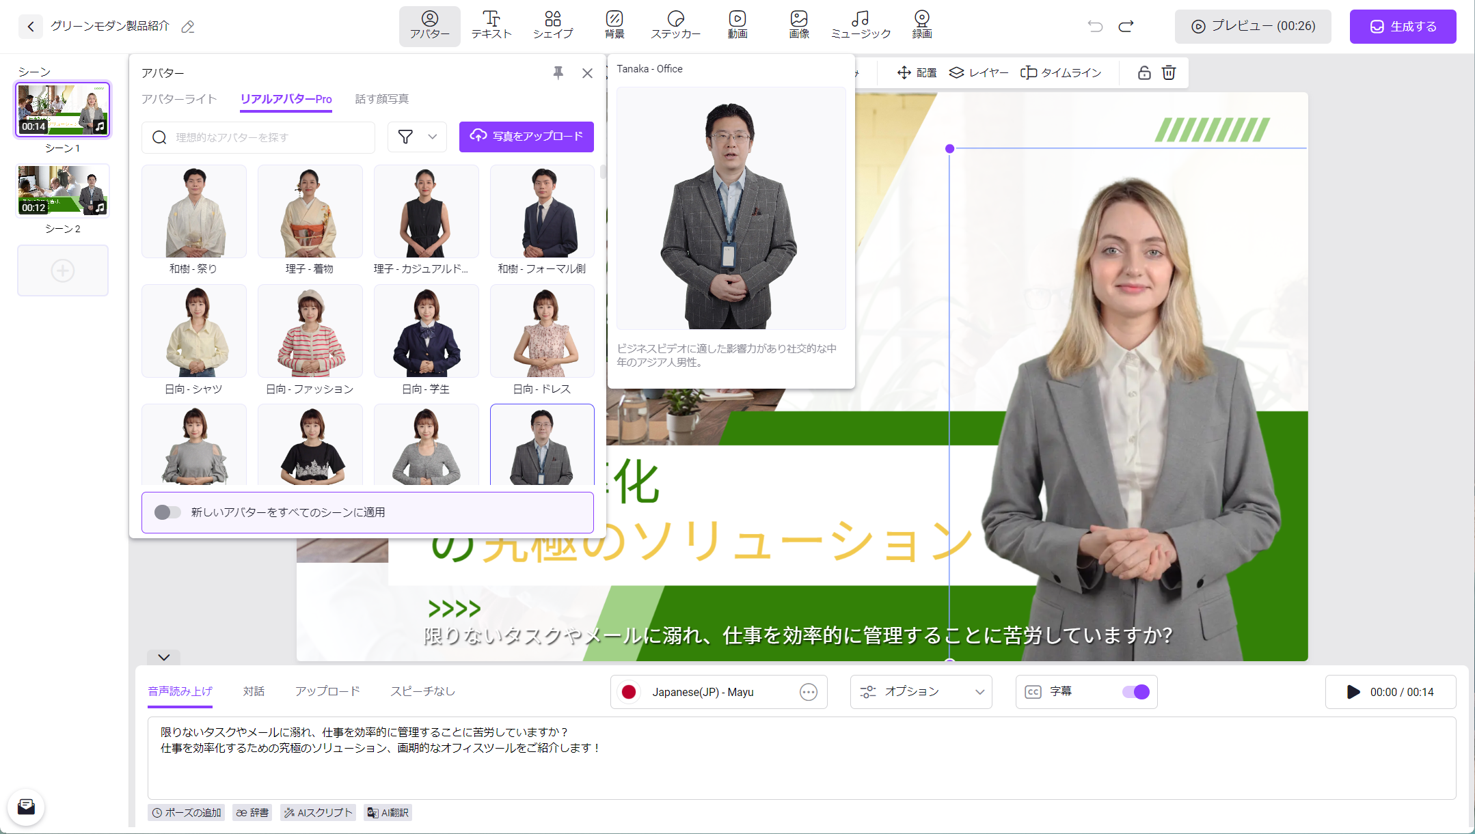Open the 背景 (Background) panel
Image resolution: width=1475 pixels, height=834 pixels.
tap(614, 25)
